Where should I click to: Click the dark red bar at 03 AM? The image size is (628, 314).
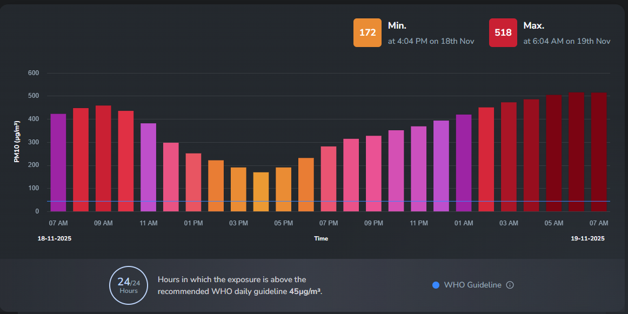(509, 157)
